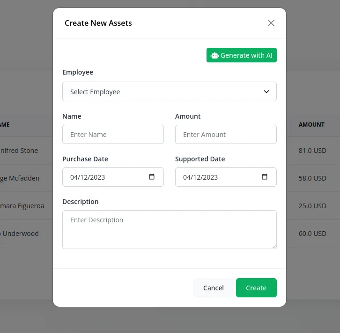Click the Stone name row behind dialog
340x333 pixels.
[19, 151]
